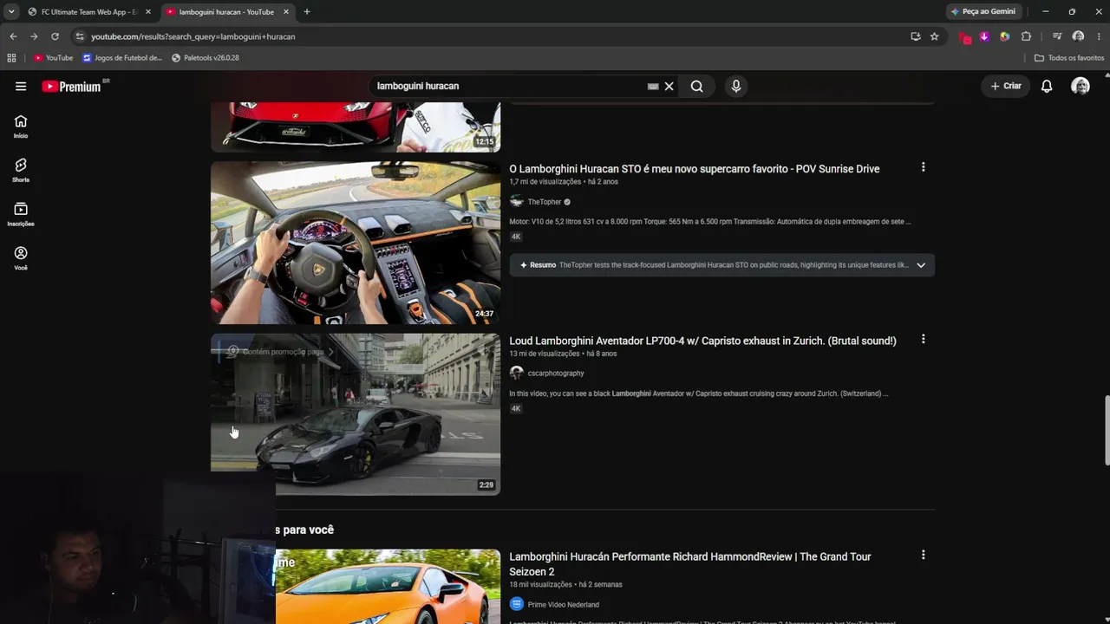Image resolution: width=1110 pixels, height=624 pixels.
Task: Install app icon in the address bar
Action: click(x=915, y=36)
